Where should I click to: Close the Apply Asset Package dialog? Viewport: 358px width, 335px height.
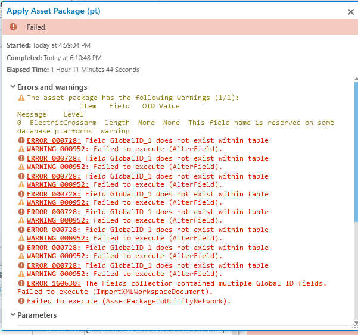point(350,12)
